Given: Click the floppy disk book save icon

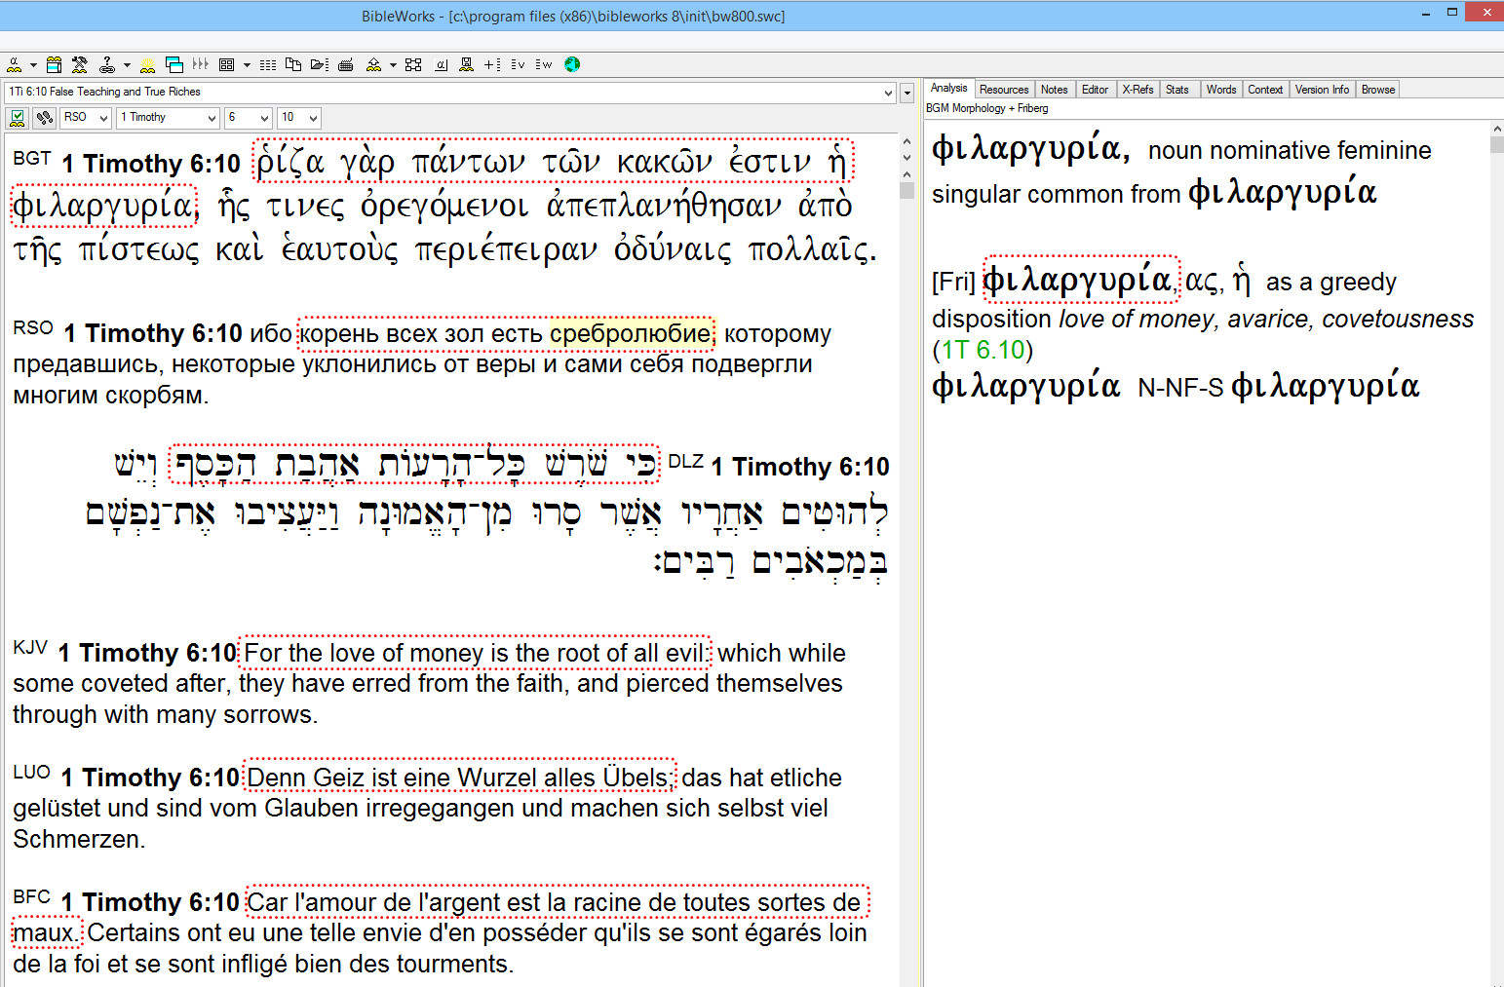Looking at the screenshot, I should (x=466, y=64).
